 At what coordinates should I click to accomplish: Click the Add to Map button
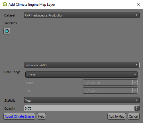pyautogui.click(x=117, y=116)
